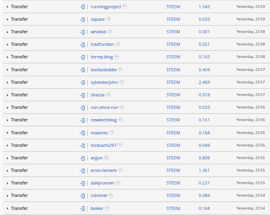This screenshot has height=215, width=270.
Task: Expand the whizkid Transfer row arrow
Action: [x=7, y=32]
